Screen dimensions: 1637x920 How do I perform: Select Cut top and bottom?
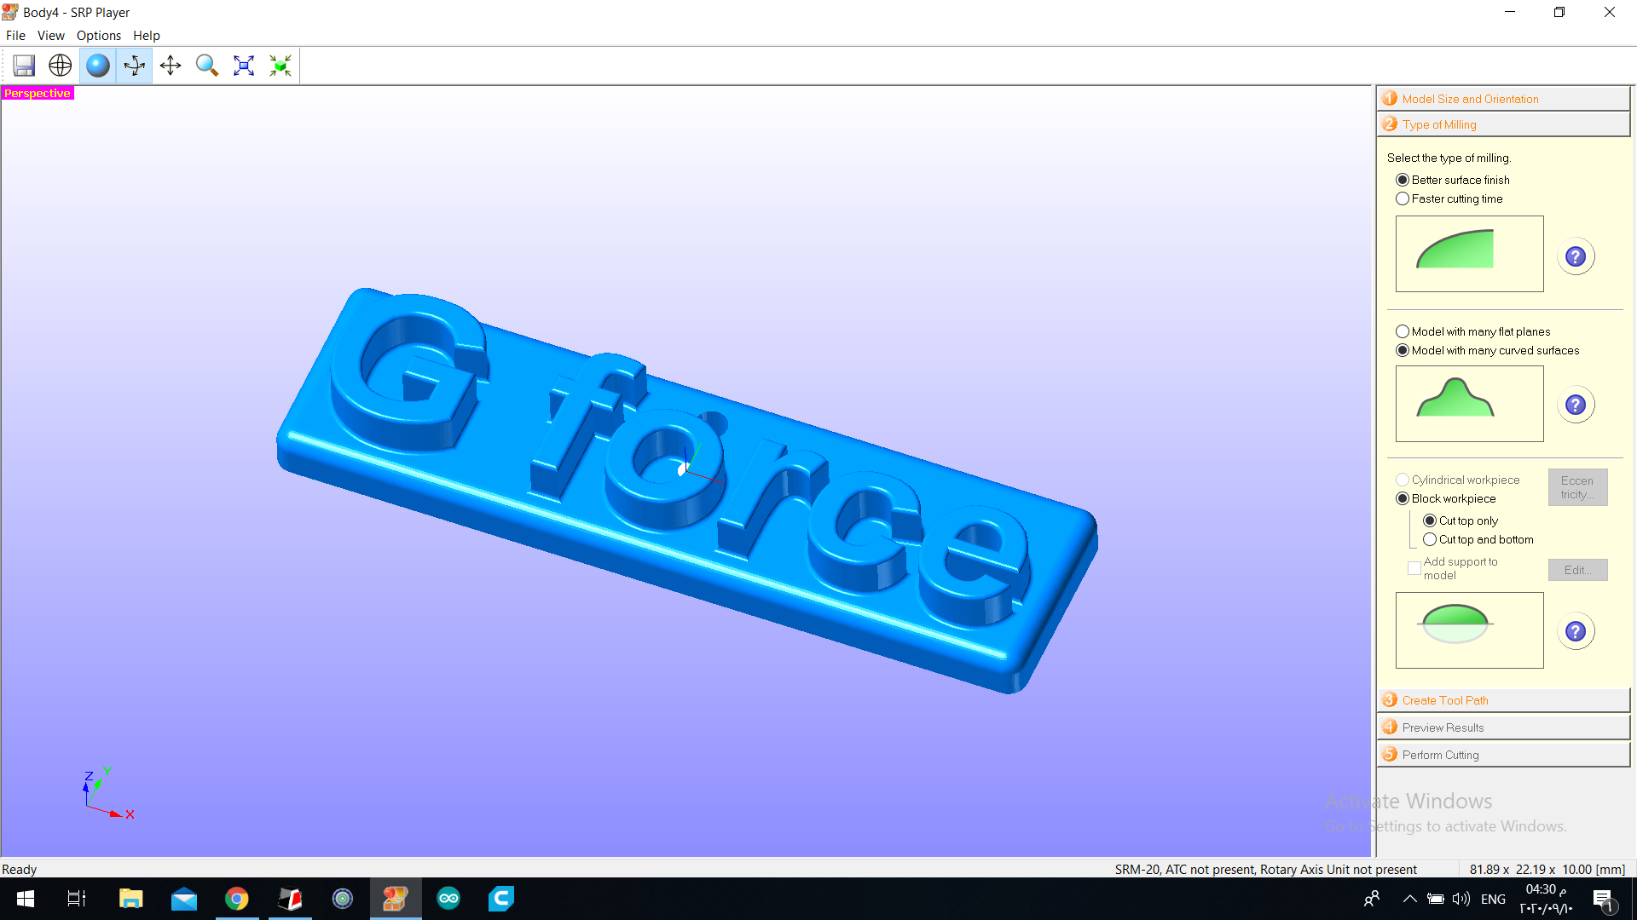pyautogui.click(x=1430, y=539)
